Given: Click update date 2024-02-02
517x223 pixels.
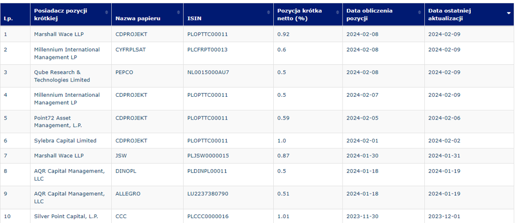Looking at the screenshot, I should pos(444,140).
